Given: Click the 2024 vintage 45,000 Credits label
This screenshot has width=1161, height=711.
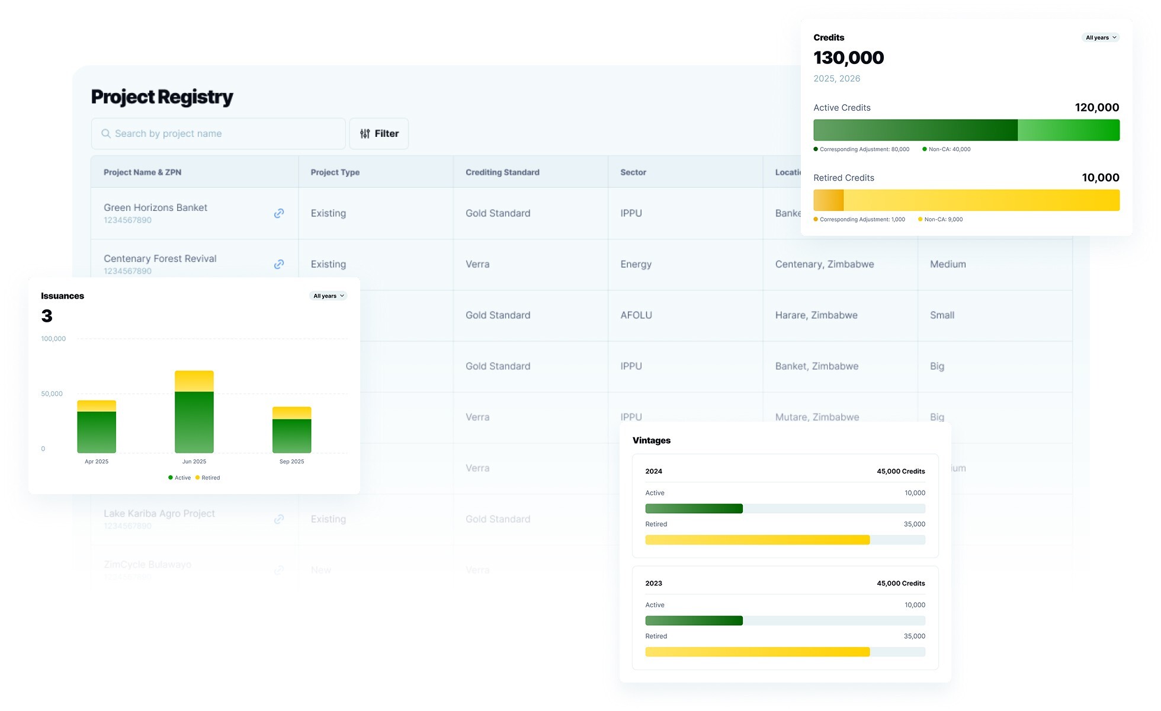Looking at the screenshot, I should [901, 472].
